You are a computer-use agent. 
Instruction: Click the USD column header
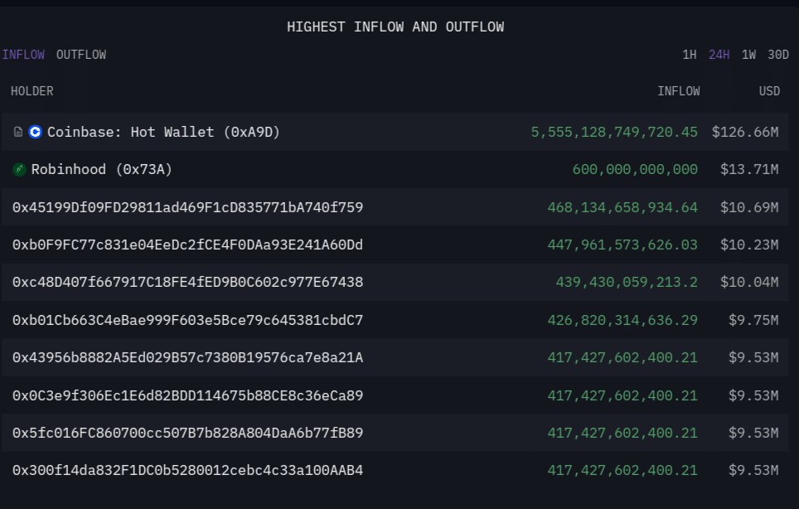769,91
